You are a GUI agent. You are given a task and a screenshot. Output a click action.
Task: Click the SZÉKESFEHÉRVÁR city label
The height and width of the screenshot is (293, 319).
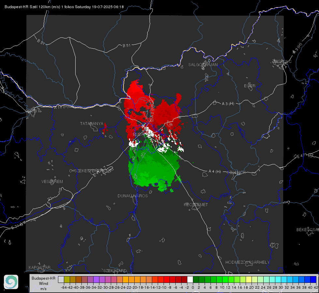(93, 171)
